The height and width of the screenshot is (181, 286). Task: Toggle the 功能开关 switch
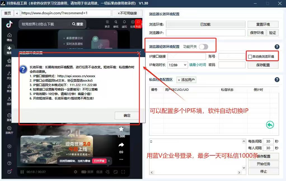(x=203, y=47)
